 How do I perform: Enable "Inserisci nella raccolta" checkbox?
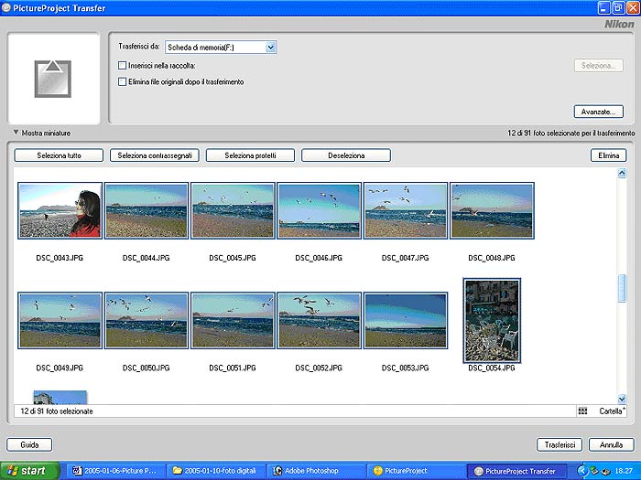click(122, 65)
